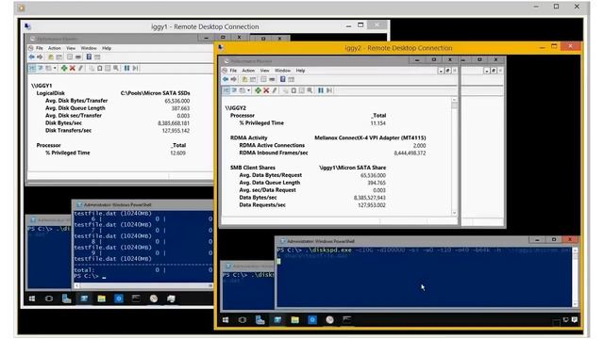The height and width of the screenshot is (339, 604).
Task: Go back in iggy2 Performance Monitor toolbar
Action: tap(226, 79)
